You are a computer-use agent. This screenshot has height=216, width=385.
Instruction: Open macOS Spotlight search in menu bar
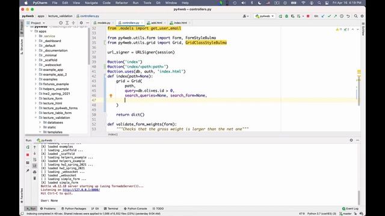coord(319,3)
